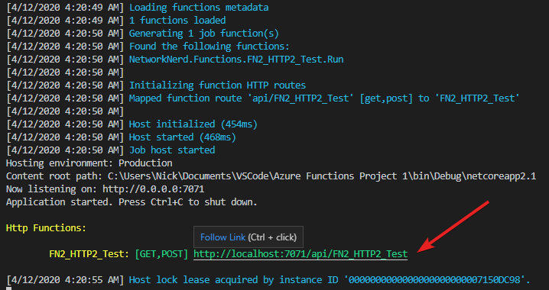This screenshot has height=290, width=549.
Task: Click 'Host initialized (454ms)' text
Action: (193, 124)
